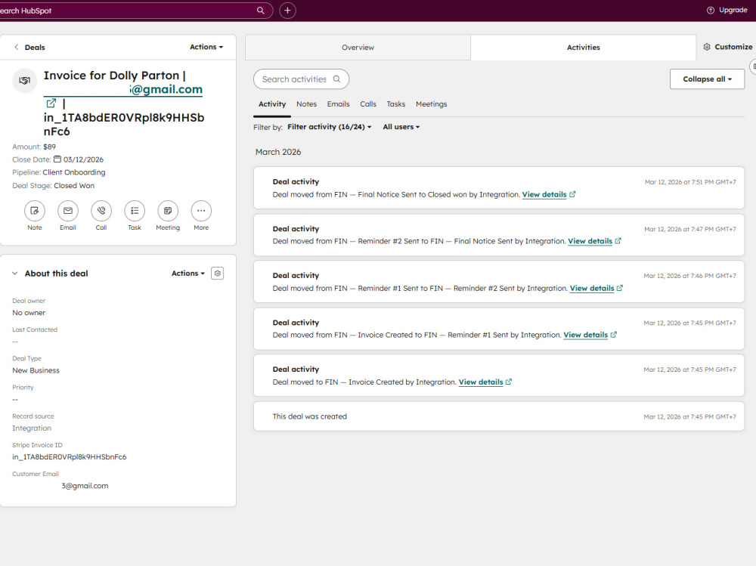The image size is (756, 566).
Task: Click the gmail.com link in deal title
Action: [166, 90]
